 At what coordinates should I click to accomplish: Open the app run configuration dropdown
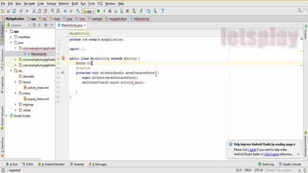pos(89,11)
